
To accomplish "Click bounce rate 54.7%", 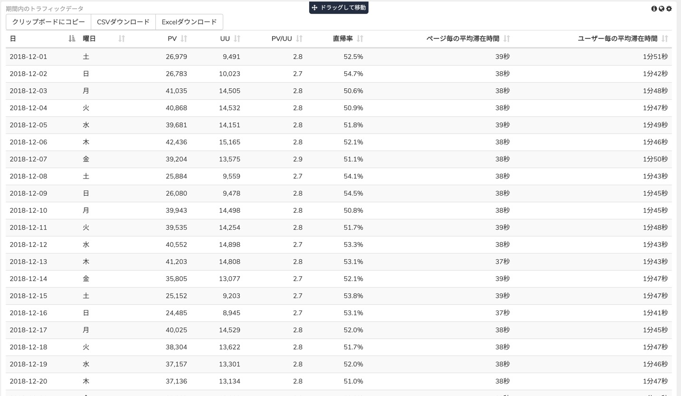I will (353, 74).
